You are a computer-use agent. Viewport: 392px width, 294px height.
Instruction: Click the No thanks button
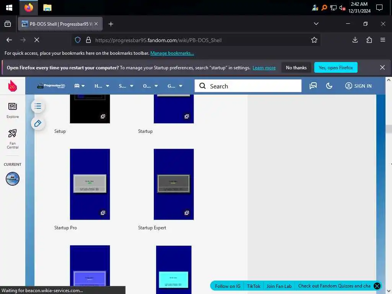click(296, 68)
